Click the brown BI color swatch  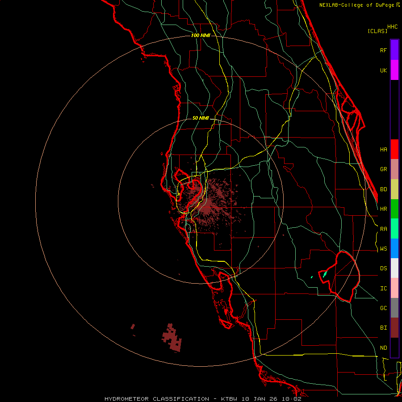394,328
